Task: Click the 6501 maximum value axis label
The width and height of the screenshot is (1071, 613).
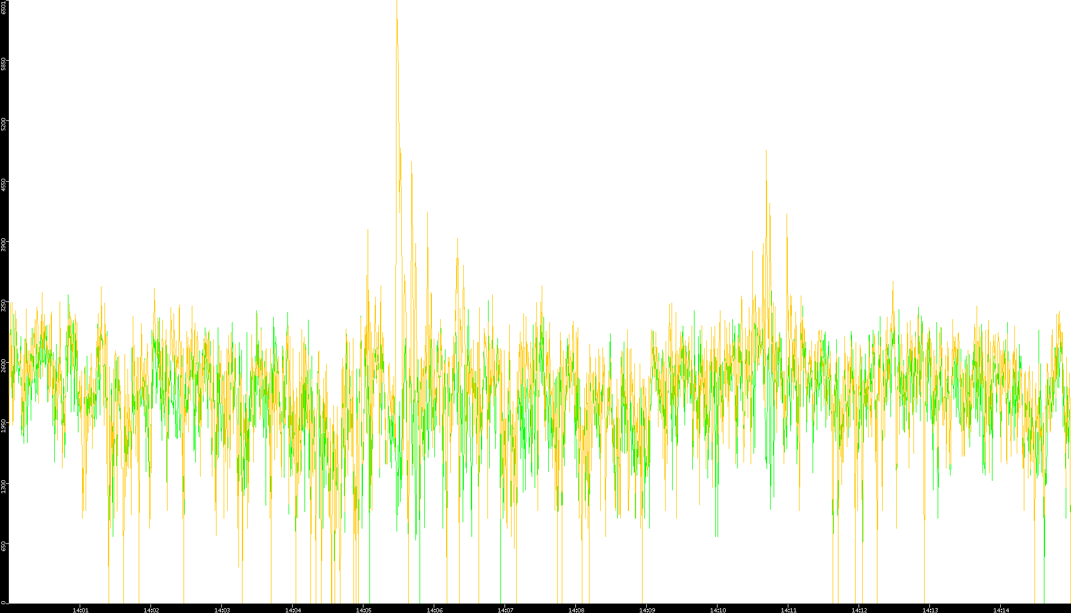Action: 4,7
